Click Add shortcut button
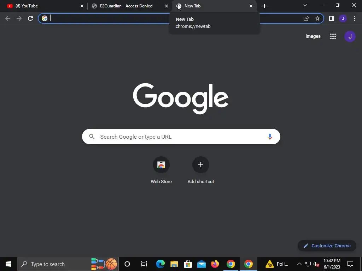The width and height of the screenshot is (362, 271). [x=201, y=170]
